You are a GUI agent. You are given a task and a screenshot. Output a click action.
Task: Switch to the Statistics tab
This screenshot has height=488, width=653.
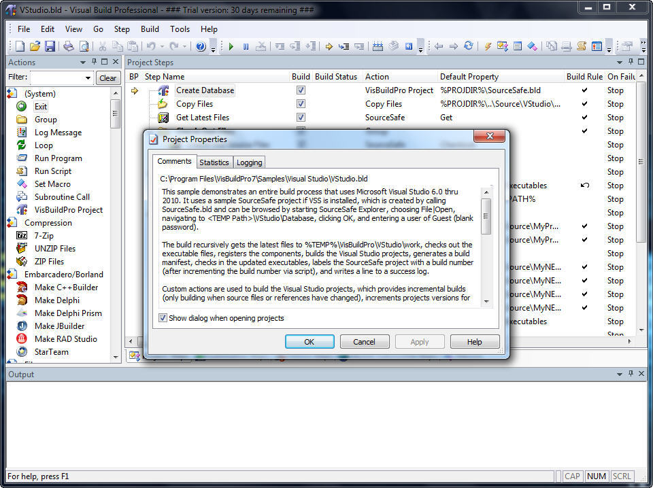coord(214,162)
